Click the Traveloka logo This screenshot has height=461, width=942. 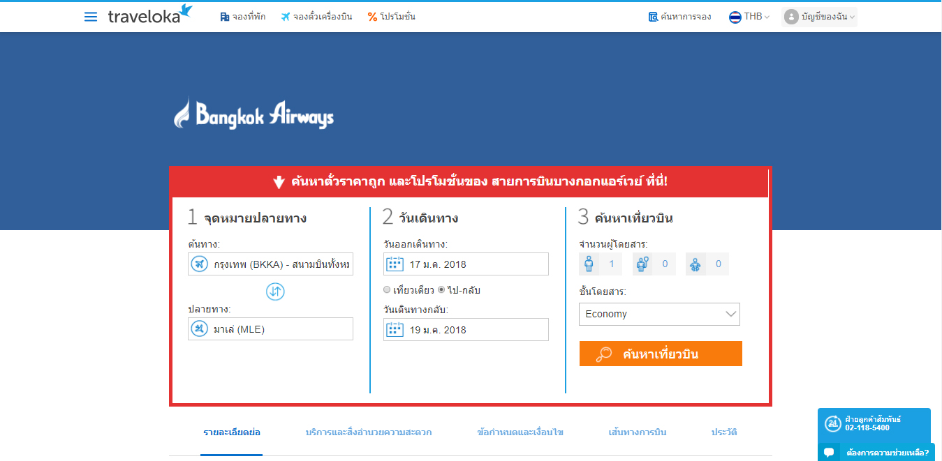pos(150,15)
